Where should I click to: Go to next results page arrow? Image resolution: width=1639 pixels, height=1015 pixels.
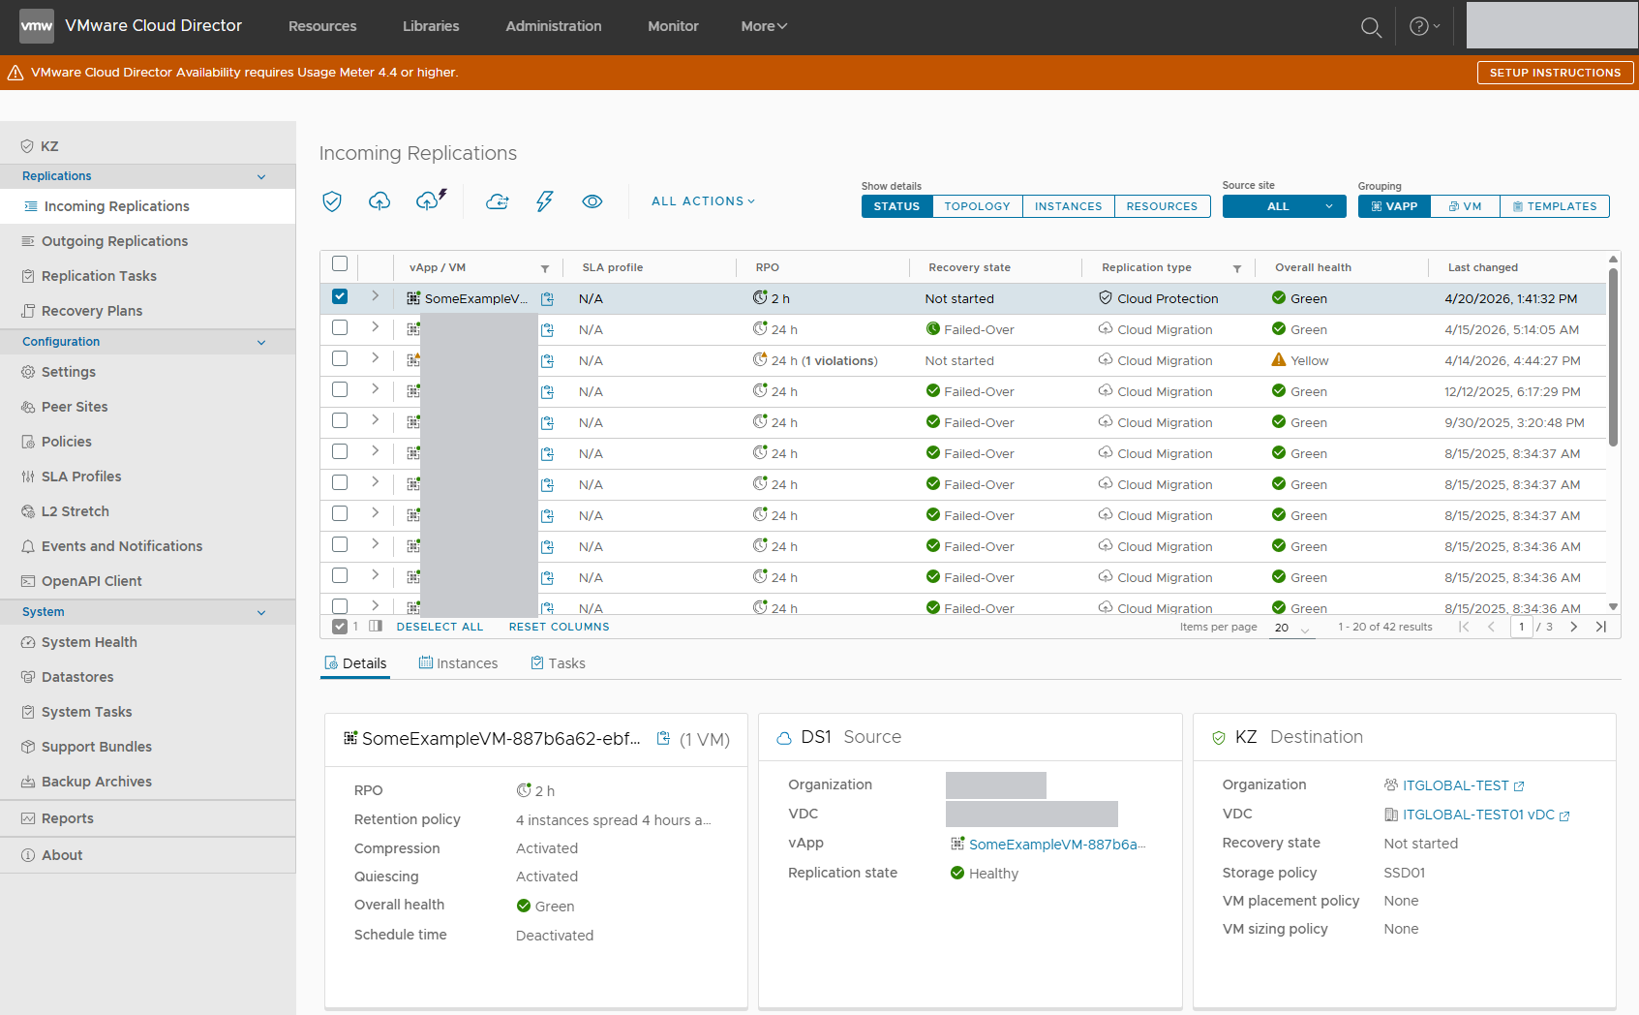1574,627
